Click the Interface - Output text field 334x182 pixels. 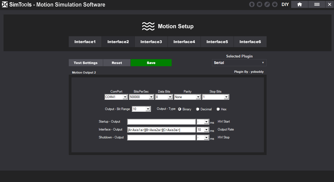(162, 130)
